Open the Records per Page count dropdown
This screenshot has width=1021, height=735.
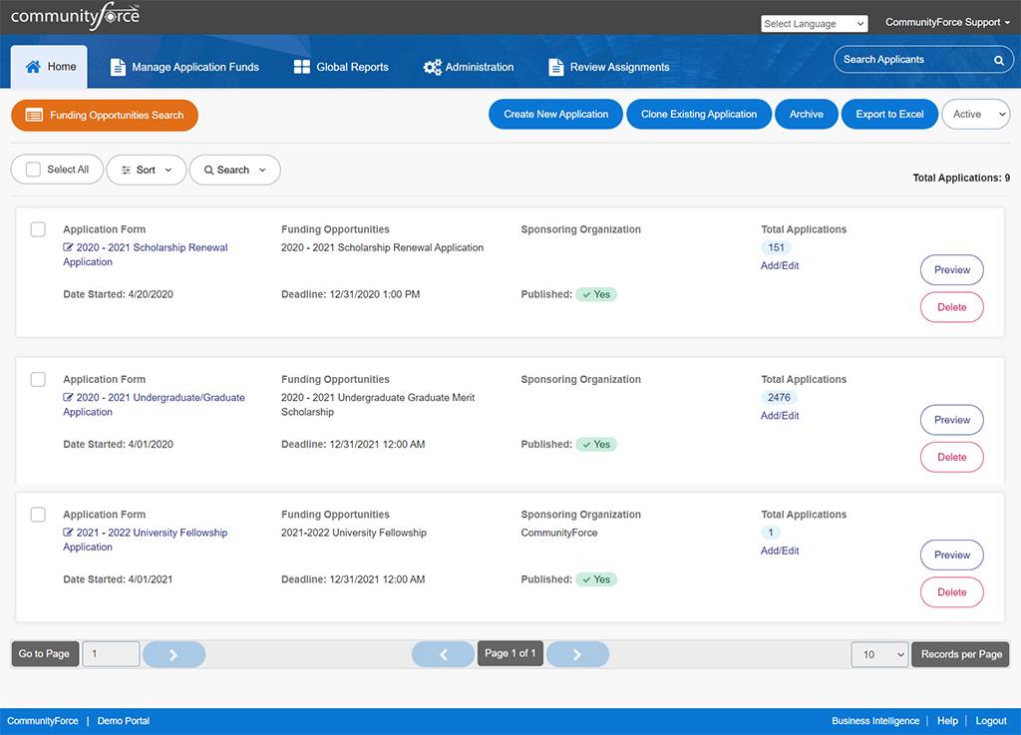click(879, 654)
